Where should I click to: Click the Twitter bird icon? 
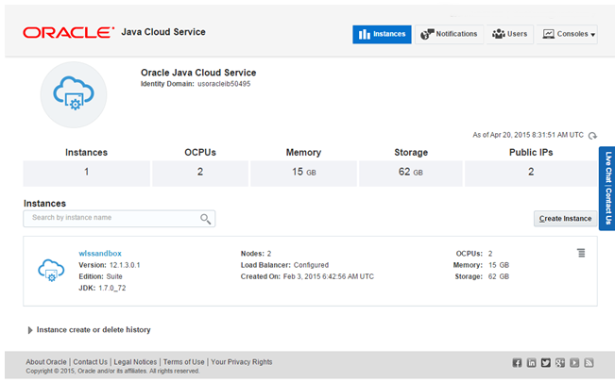click(546, 363)
